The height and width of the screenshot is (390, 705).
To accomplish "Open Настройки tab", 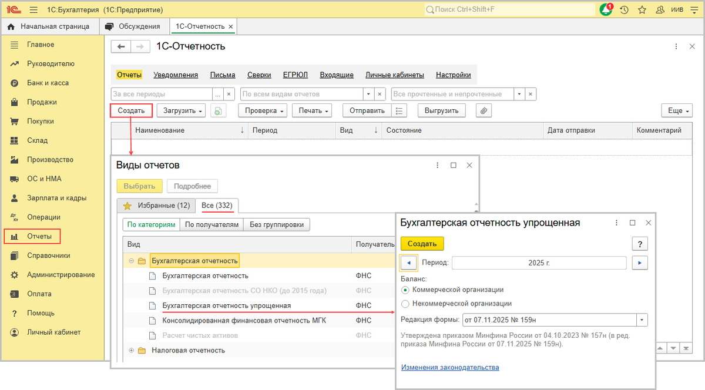I will (x=453, y=75).
